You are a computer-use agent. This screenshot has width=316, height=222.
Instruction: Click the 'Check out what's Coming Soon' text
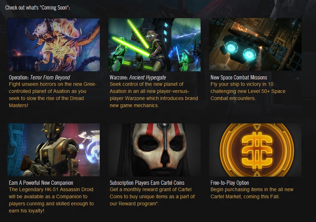click(38, 8)
